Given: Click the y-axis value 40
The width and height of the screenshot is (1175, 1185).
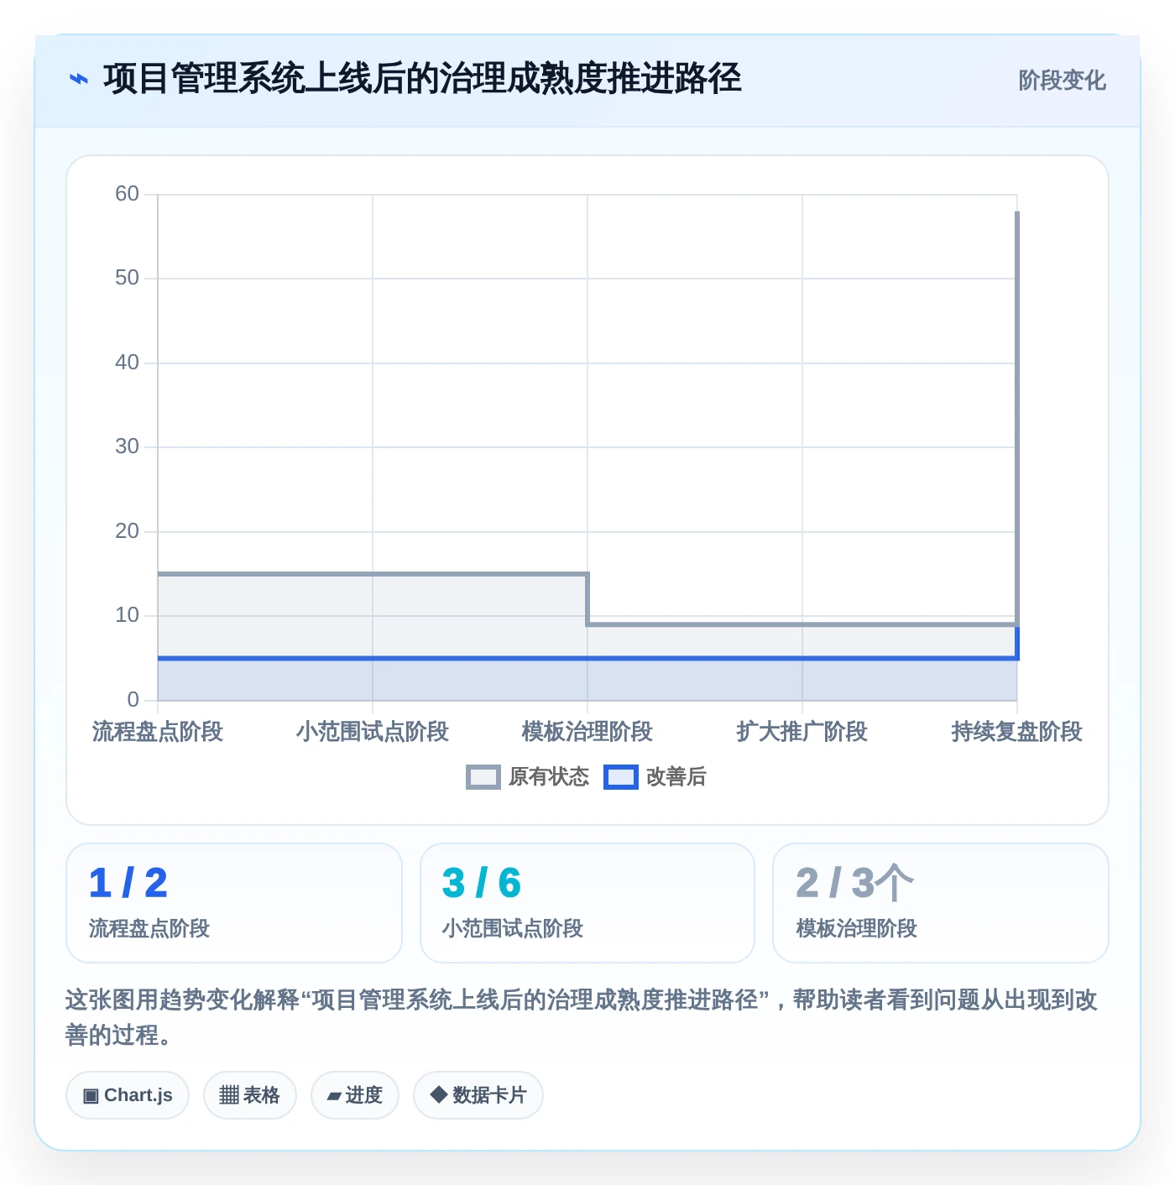Looking at the screenshot, I should pos(127,363).
